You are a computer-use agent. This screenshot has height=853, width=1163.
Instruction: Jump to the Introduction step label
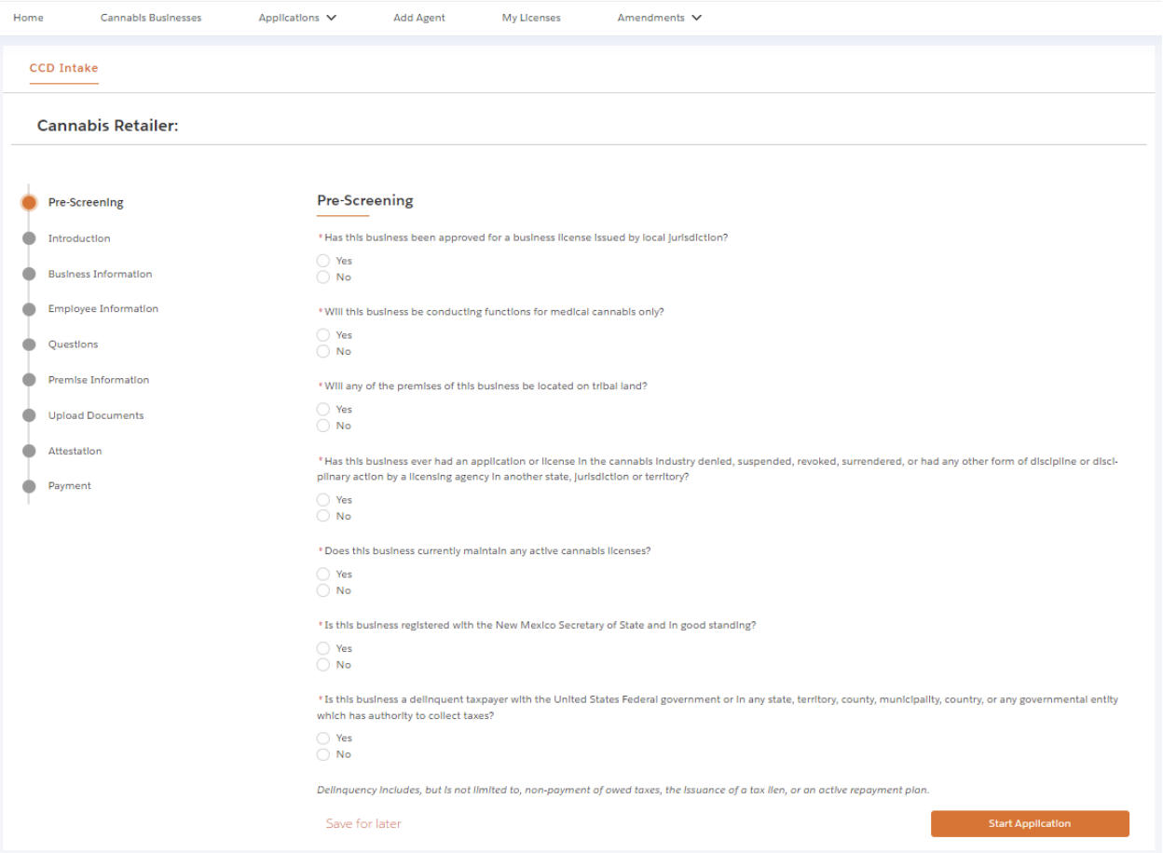79,238
